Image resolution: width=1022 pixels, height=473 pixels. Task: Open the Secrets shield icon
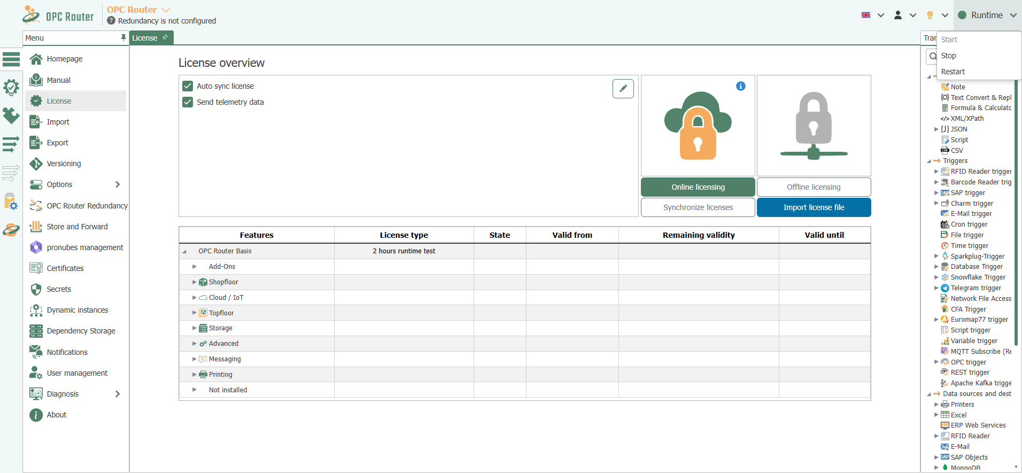[x=36, y=289]
